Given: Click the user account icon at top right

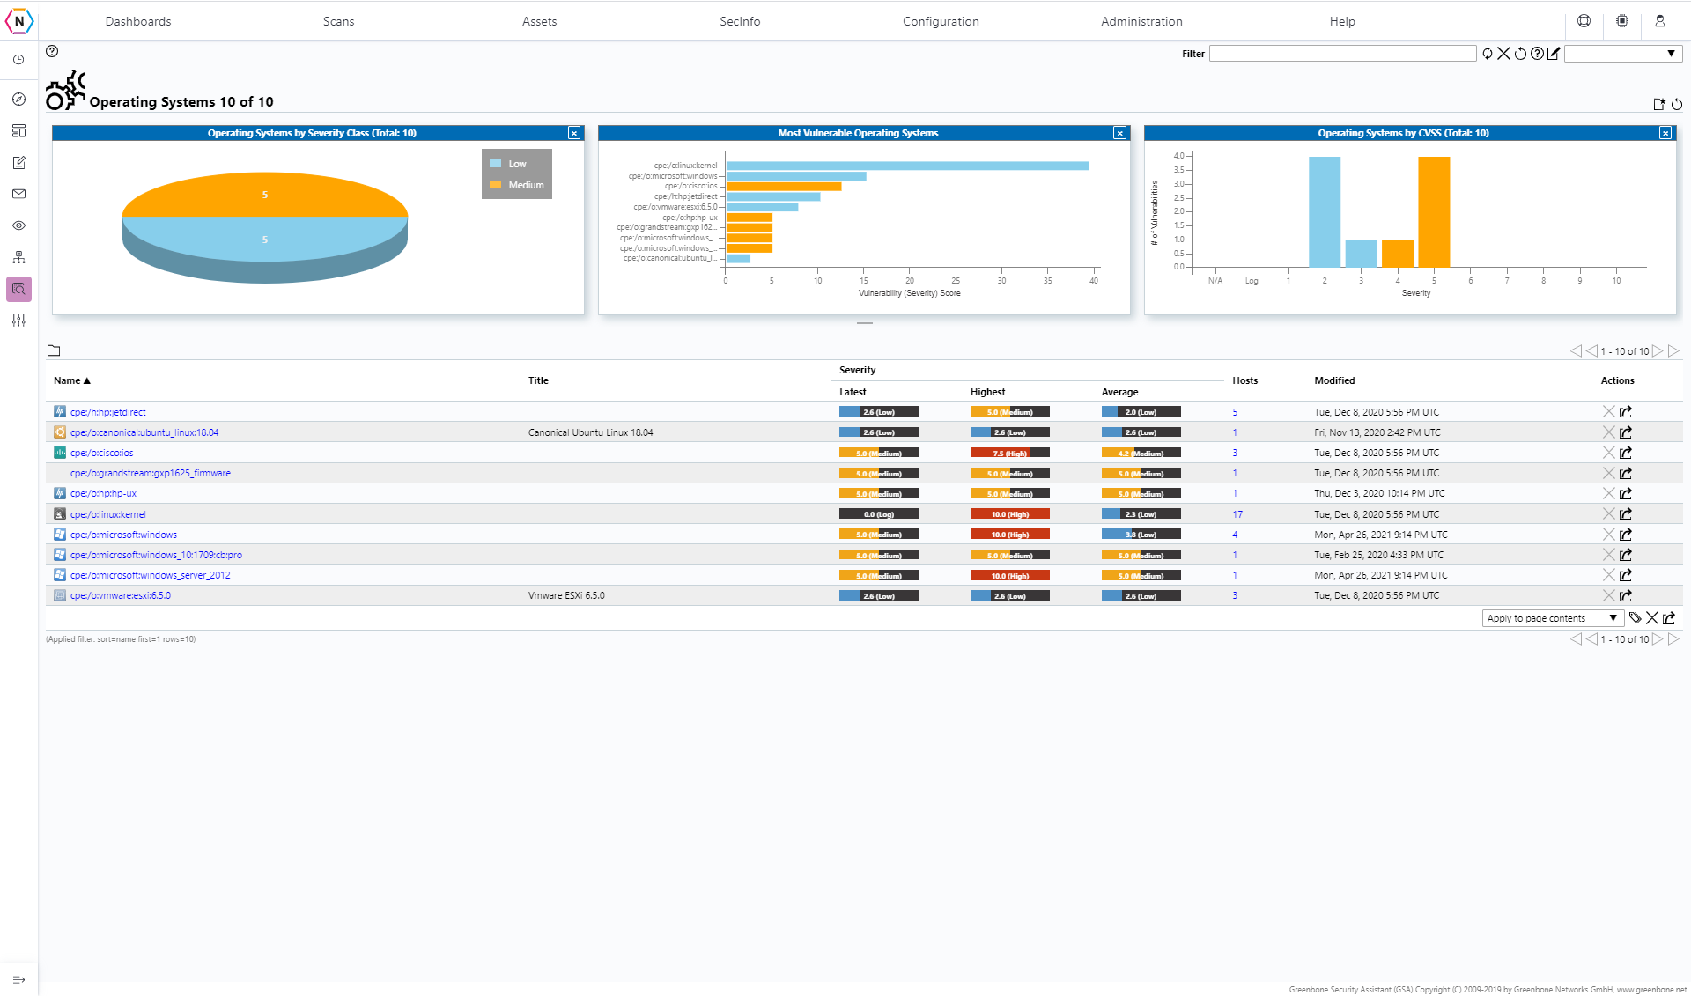Looking at the screenshot, I should click(x=1659, y=21).
